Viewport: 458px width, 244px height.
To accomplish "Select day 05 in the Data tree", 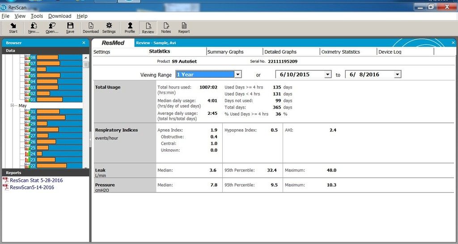I will (54, 76).
